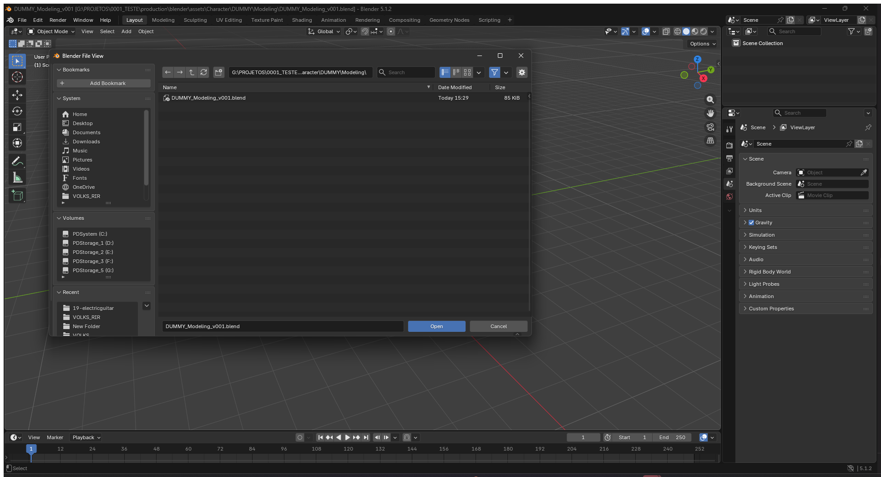Select the Rotate tool
The image size is (881, 477).
(17, 111)
